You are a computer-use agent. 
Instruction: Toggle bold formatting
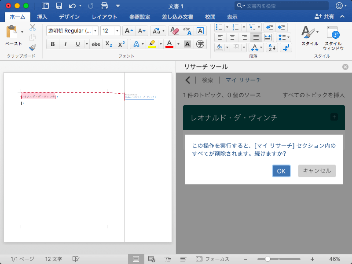coord(52,44)
